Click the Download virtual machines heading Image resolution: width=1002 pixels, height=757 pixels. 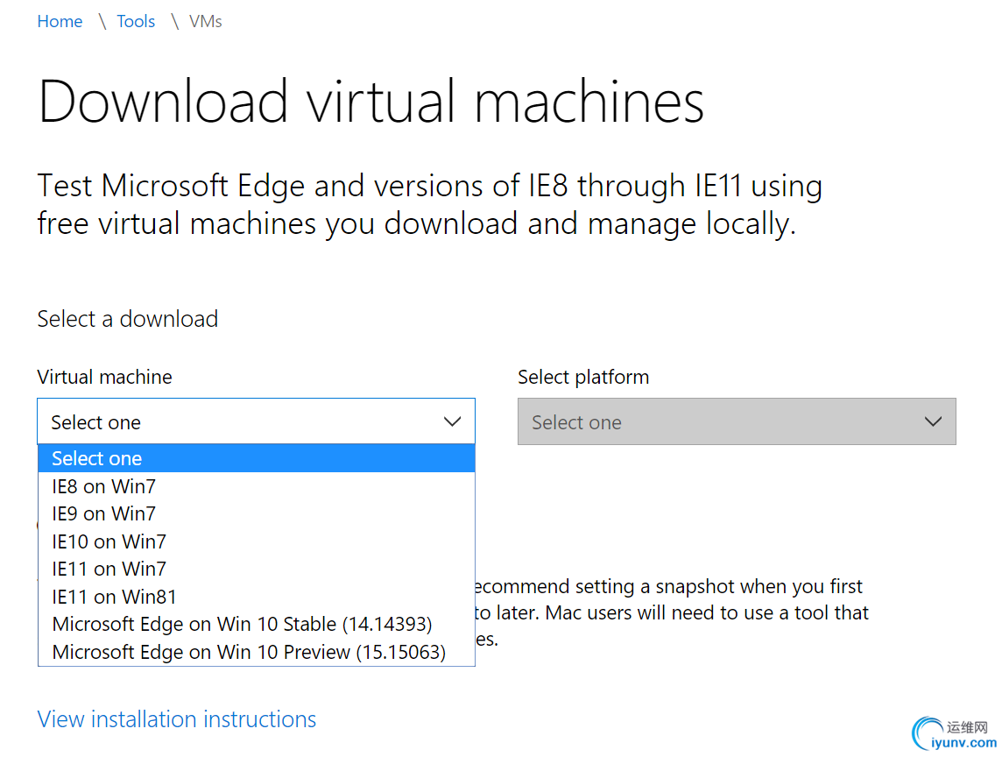(x=370, y=101)
